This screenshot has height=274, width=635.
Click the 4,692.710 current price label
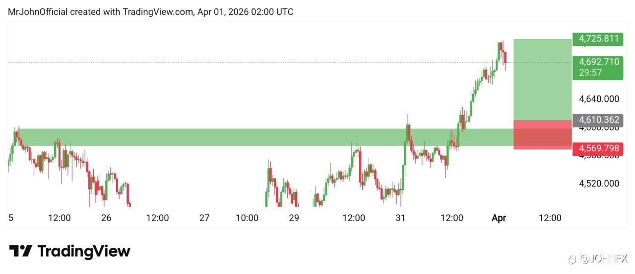click(597, 62)
